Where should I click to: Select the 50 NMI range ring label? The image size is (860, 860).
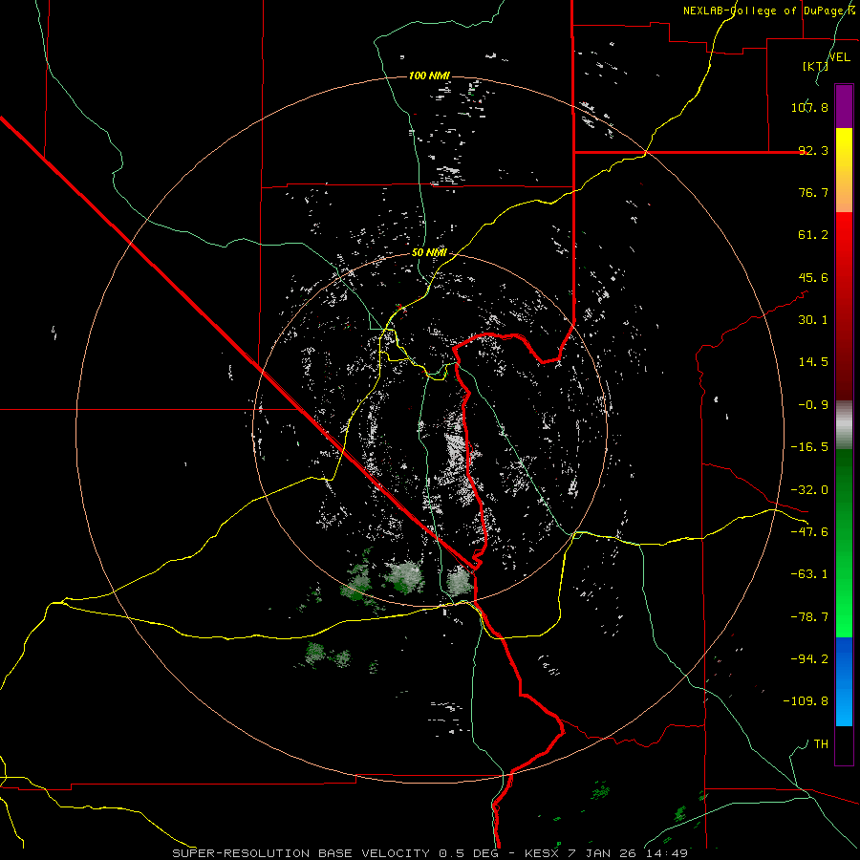click(429, 253)
